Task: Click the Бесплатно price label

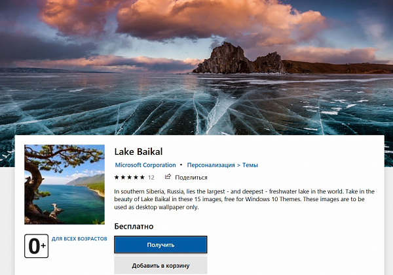Action: (x=134, y=226)
